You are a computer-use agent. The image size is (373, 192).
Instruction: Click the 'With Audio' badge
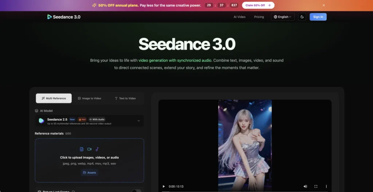tap(97, 119)
